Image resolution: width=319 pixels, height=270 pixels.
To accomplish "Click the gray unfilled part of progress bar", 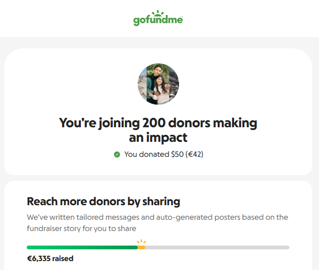I will [x=216, y=247].
